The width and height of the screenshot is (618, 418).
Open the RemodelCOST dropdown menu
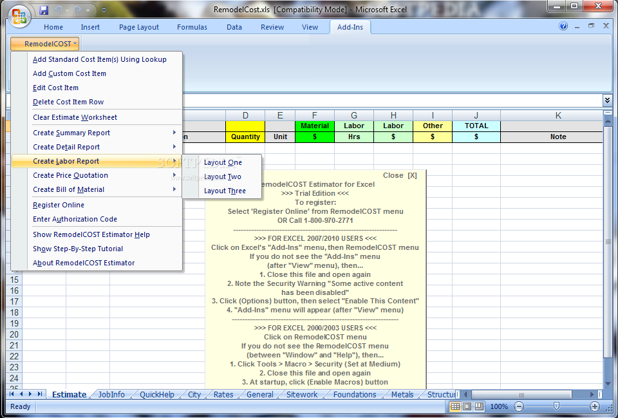45,44
